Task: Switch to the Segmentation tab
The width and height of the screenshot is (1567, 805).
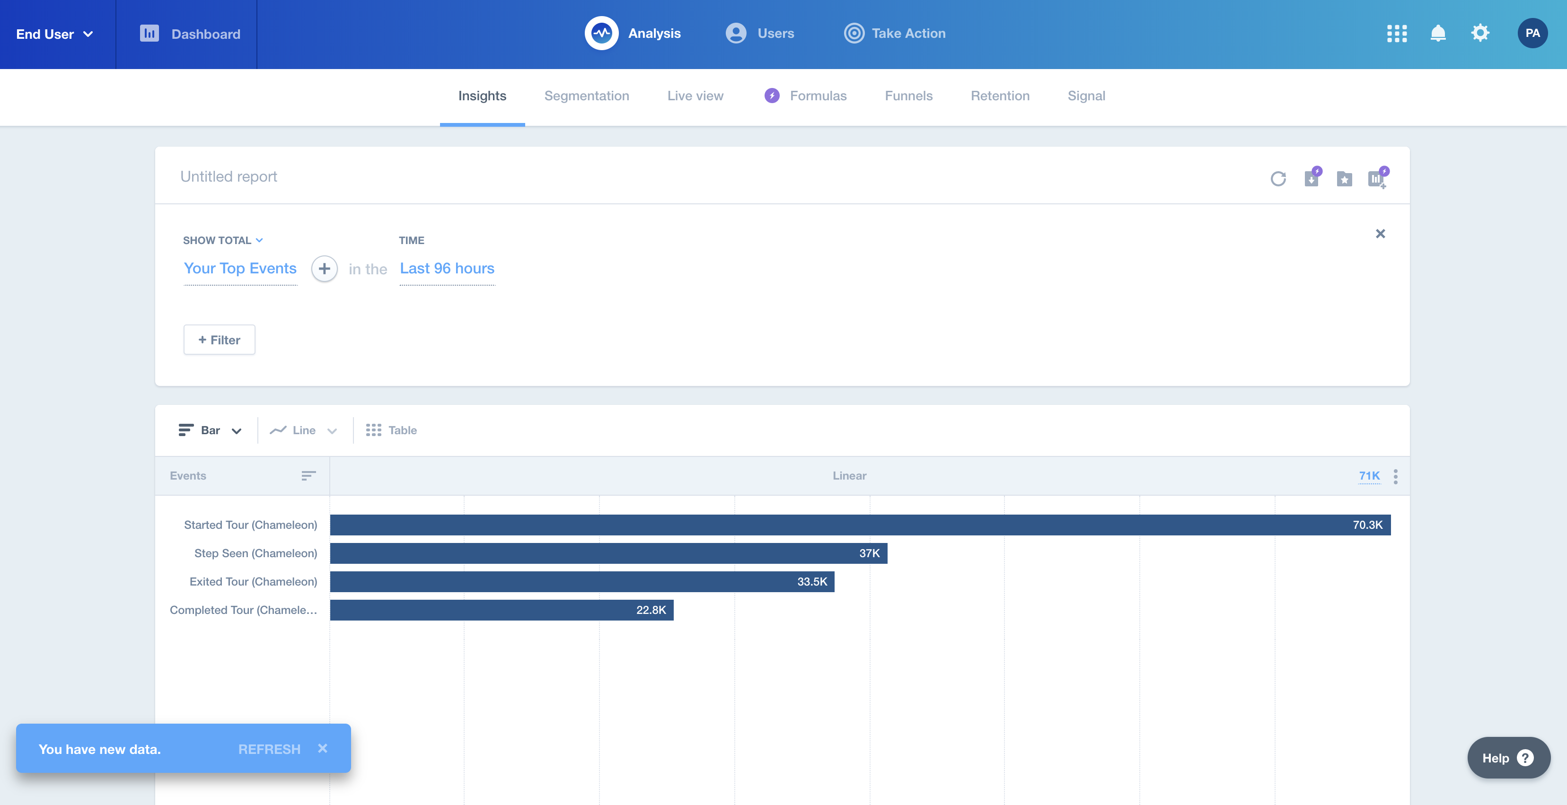Action: point(586,96)
